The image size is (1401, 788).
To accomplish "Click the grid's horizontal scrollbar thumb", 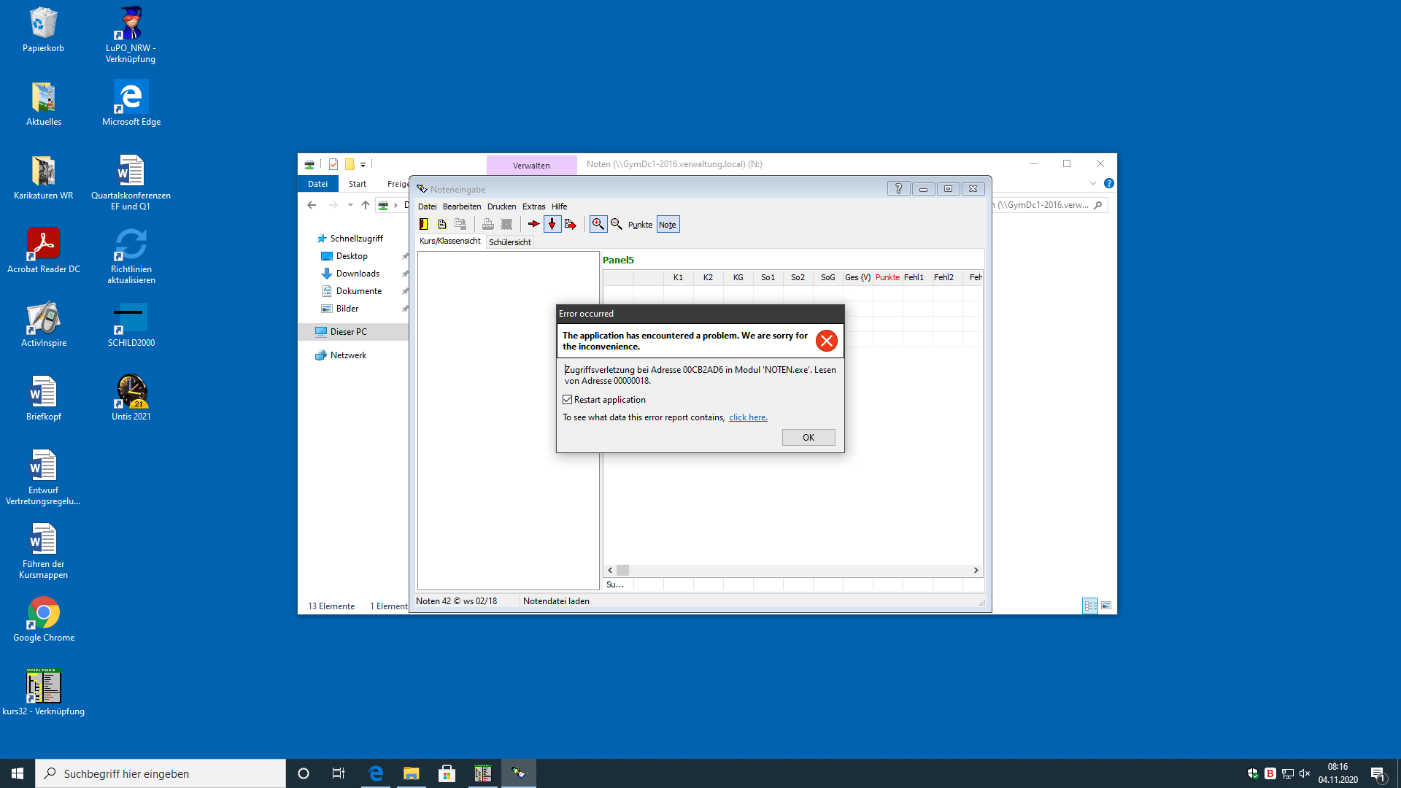I will pos(622,571).
